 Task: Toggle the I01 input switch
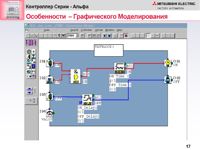[x=49, y=63]
